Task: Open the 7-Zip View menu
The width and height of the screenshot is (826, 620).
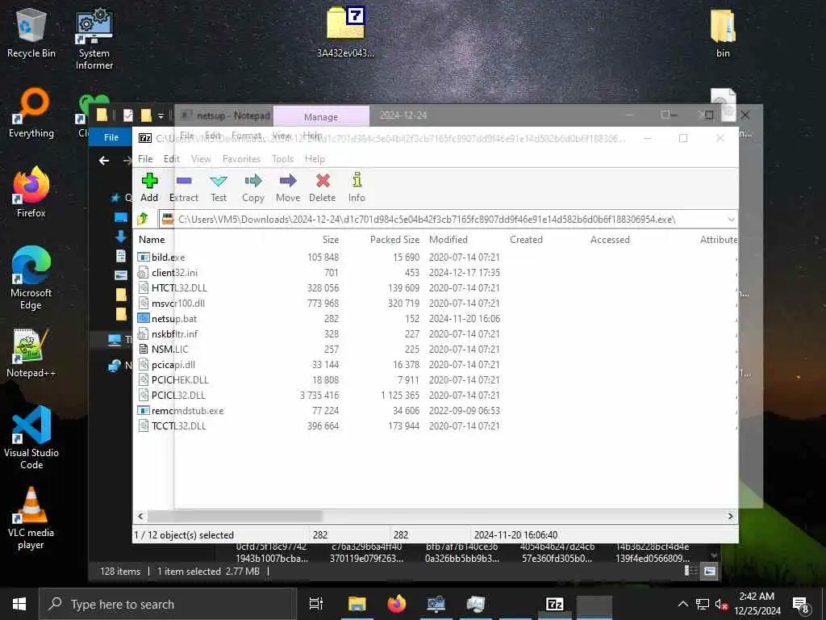Action: coord(201,159)
